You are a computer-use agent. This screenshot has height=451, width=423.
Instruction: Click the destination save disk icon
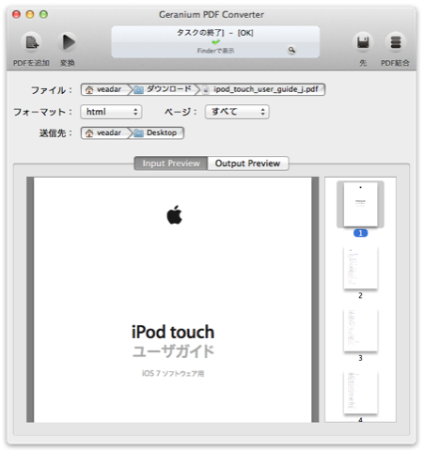coord(363,42)
